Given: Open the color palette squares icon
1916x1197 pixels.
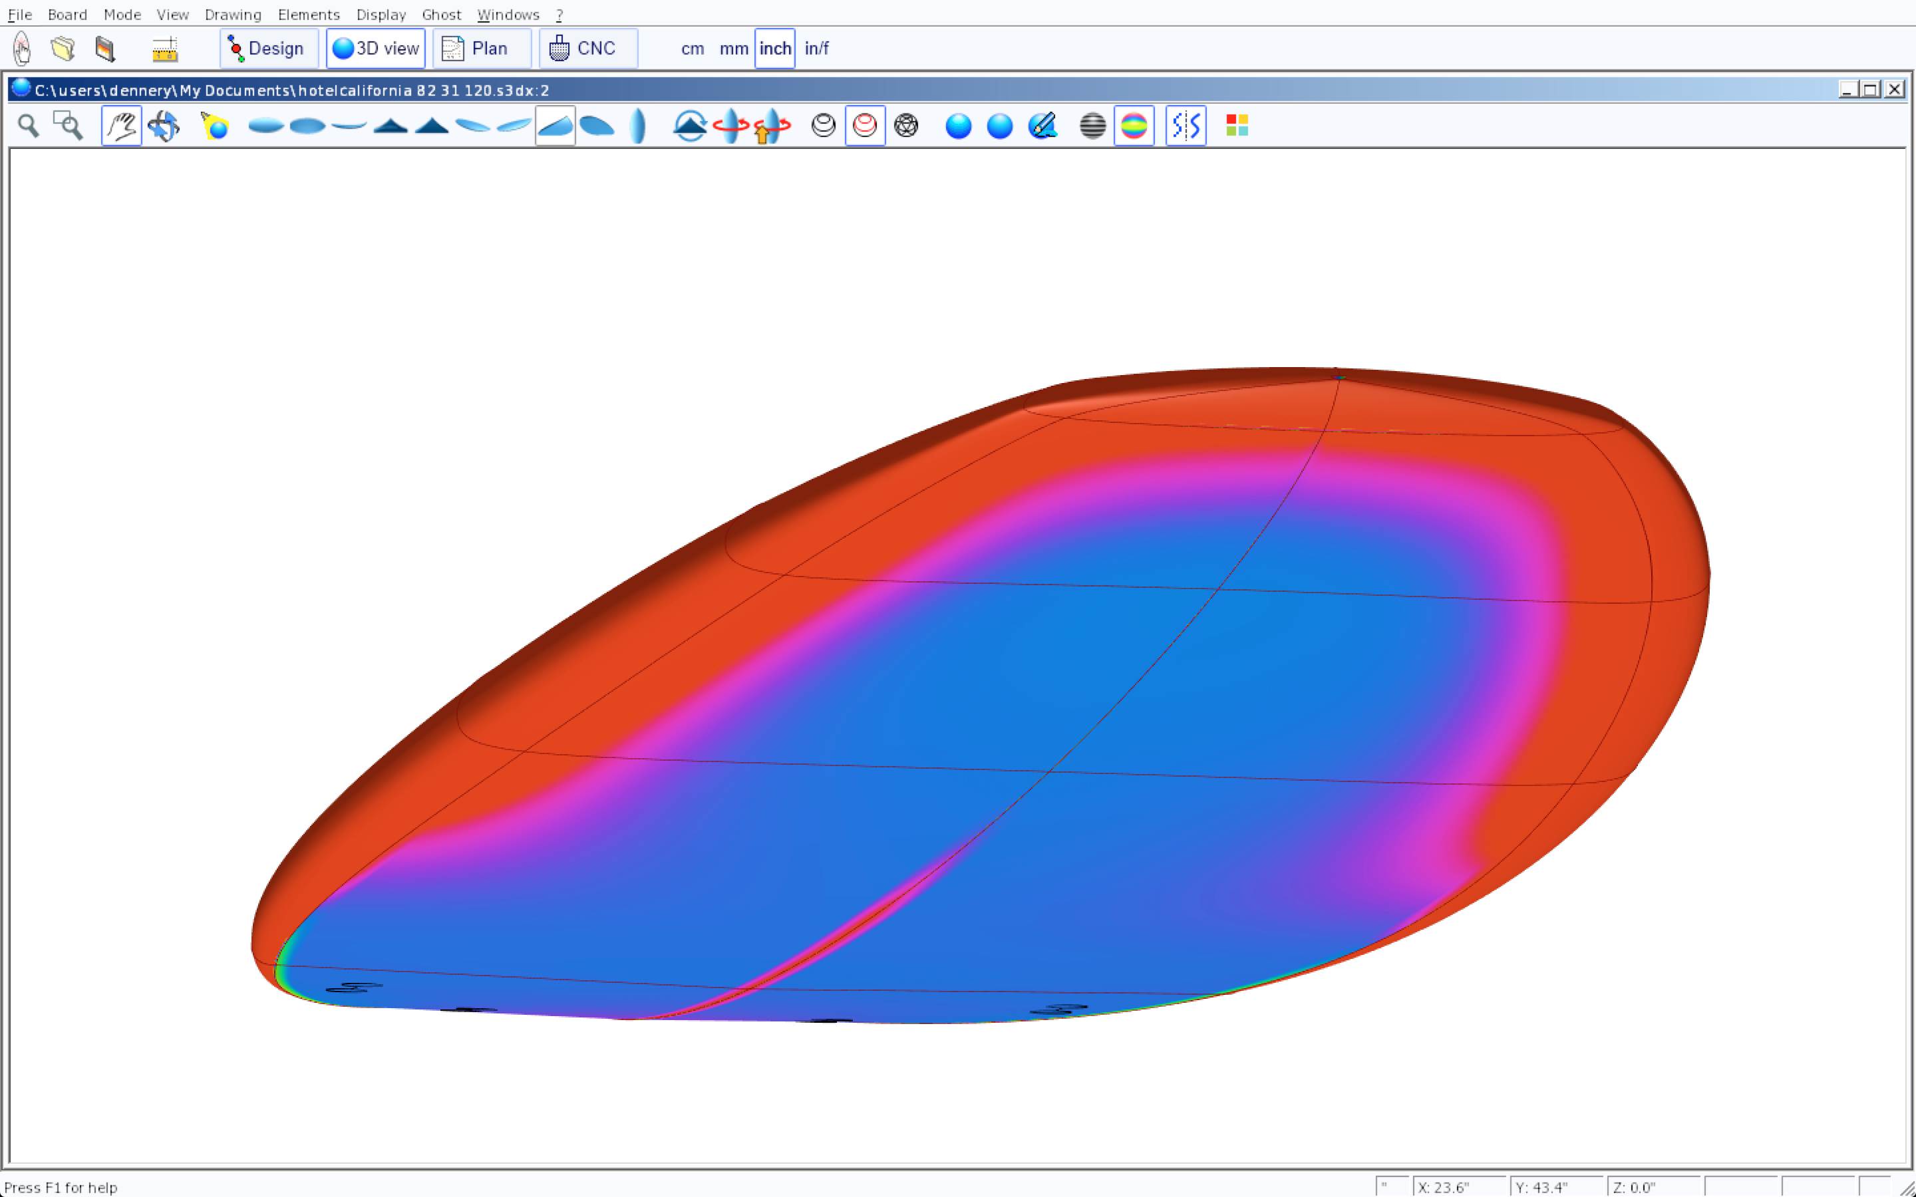Looking at the screenshot, I should (1237, 126).
